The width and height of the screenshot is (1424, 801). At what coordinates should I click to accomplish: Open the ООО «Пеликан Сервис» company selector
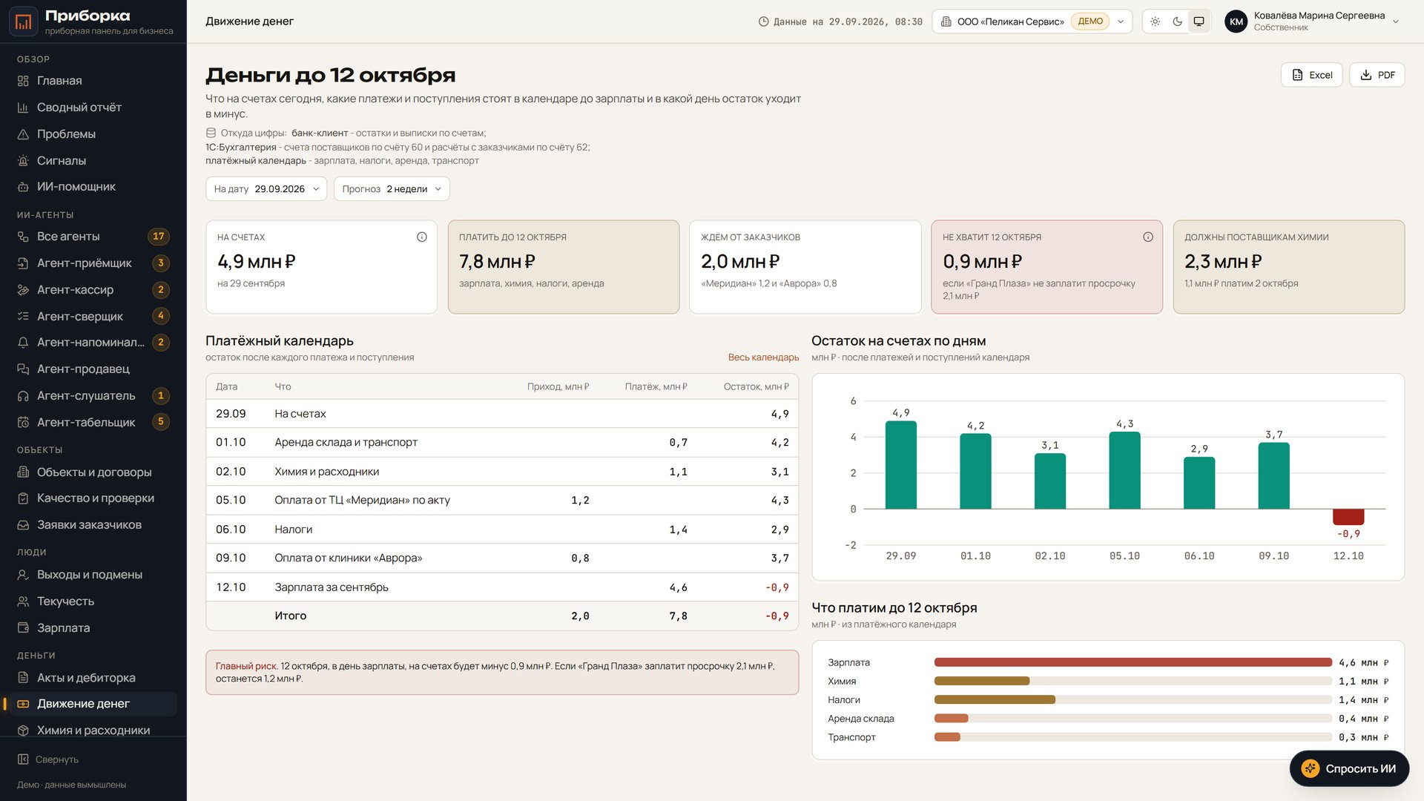click(x=1032, y=22)
